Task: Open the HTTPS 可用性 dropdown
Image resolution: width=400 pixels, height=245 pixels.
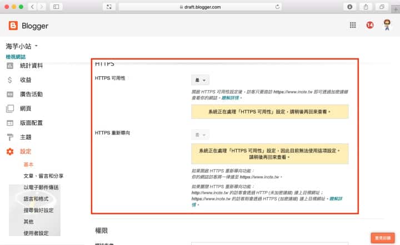Action: pos(200,80)
